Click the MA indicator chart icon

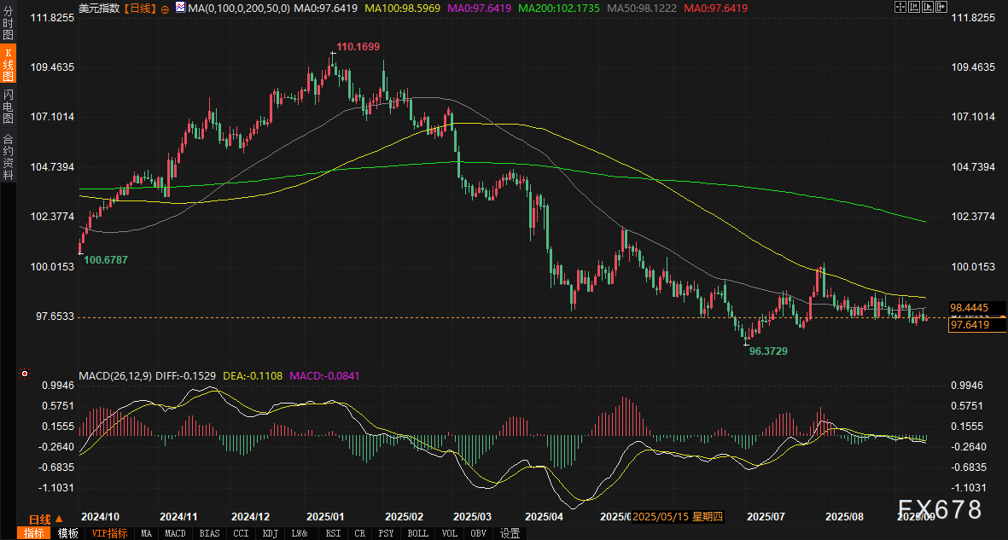tap(179, 8)
